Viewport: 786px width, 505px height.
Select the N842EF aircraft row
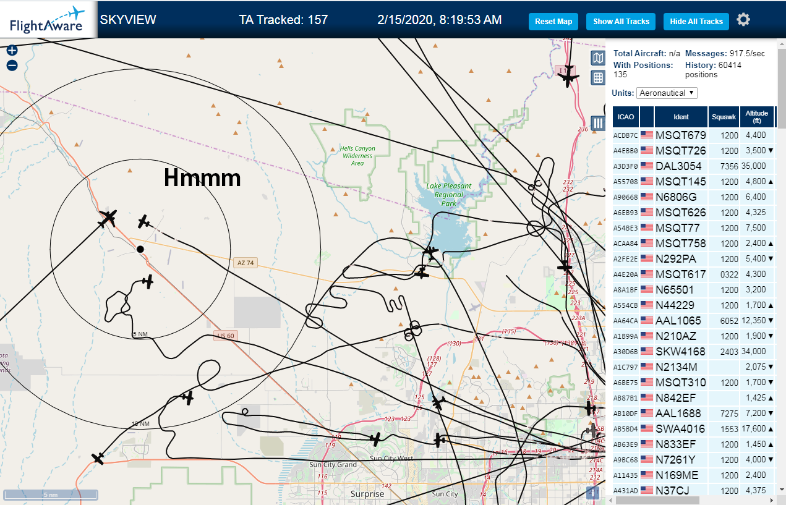(693, 397)
